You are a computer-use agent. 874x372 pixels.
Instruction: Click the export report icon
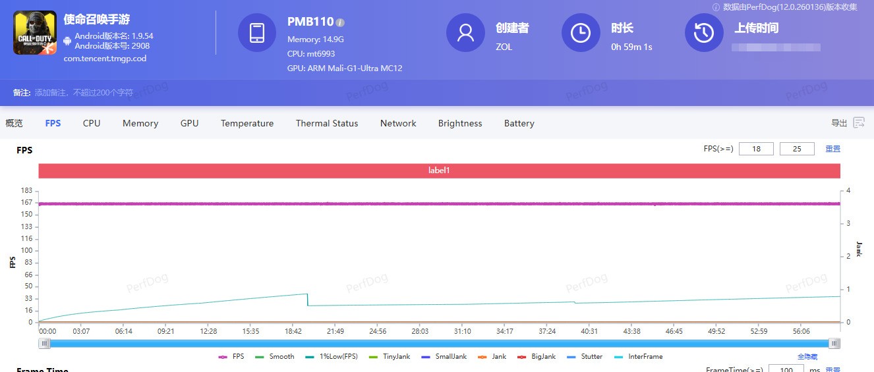[858, 123]
